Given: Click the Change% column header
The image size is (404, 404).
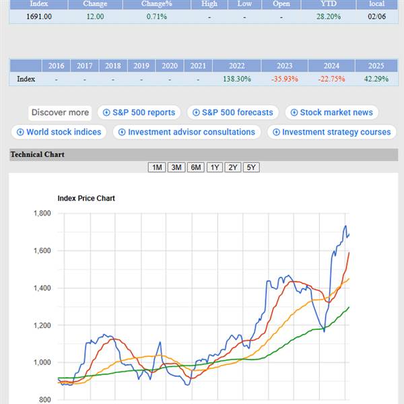Looking at the screenshot, I should [x=157, y=4].
